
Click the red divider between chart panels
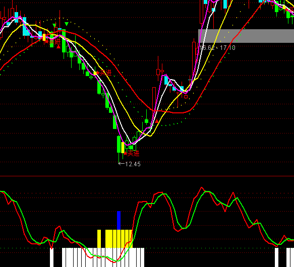[x=147, y=176]
